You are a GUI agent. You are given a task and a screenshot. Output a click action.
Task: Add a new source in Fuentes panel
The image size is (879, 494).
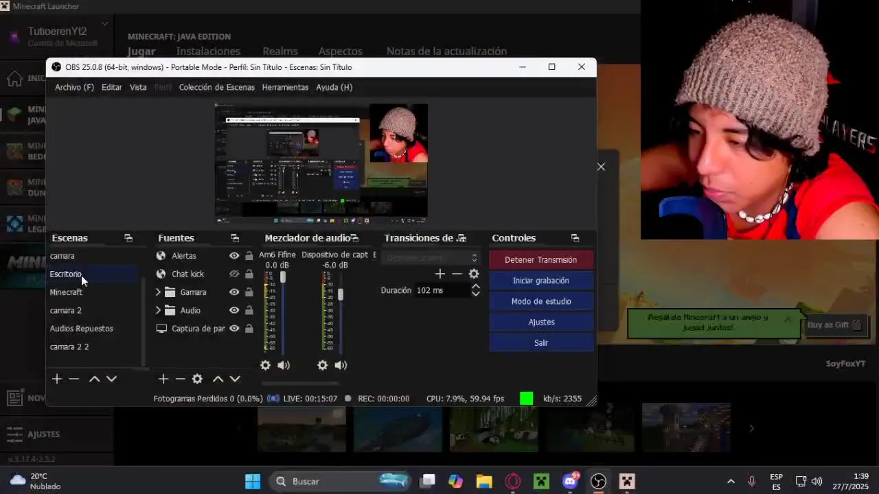pos(163,379)
